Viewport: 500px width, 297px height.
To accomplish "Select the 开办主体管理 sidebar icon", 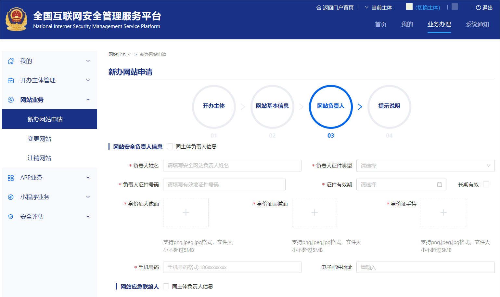I will (10, 80).
